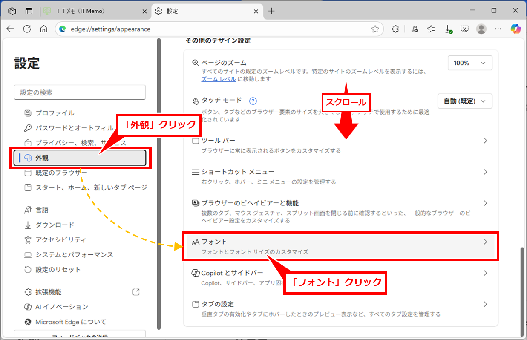Click the Touch Mode help question icon
Screen dimensions: 527x340
(x=253, y=101)
